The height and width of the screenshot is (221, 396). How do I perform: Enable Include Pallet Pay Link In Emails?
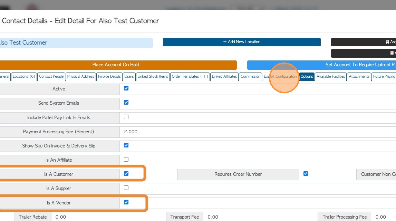126,117
